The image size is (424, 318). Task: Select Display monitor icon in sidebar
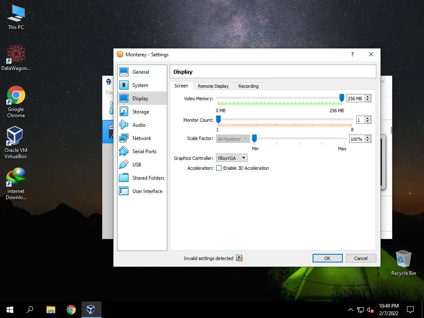click(124, 98)
